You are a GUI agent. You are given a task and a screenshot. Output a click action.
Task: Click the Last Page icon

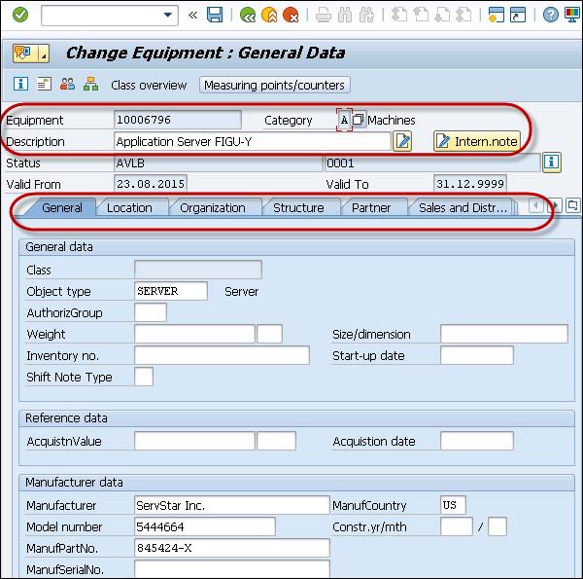tap(464, 16)
